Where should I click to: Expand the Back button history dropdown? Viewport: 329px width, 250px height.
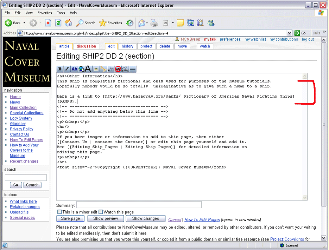24,23
